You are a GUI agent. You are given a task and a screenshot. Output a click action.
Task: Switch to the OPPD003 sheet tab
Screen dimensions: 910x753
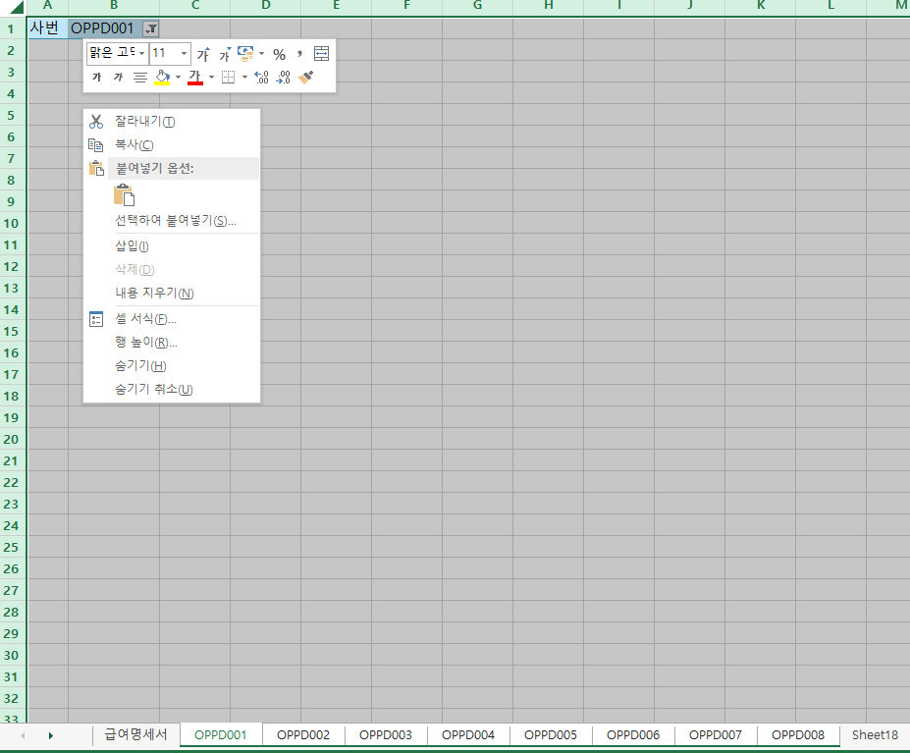(x=386, y=734)
